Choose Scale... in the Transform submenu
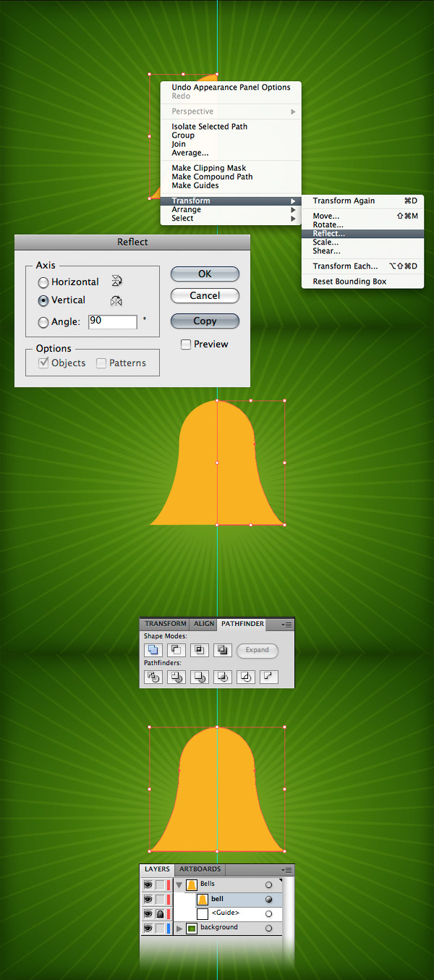 362,242
